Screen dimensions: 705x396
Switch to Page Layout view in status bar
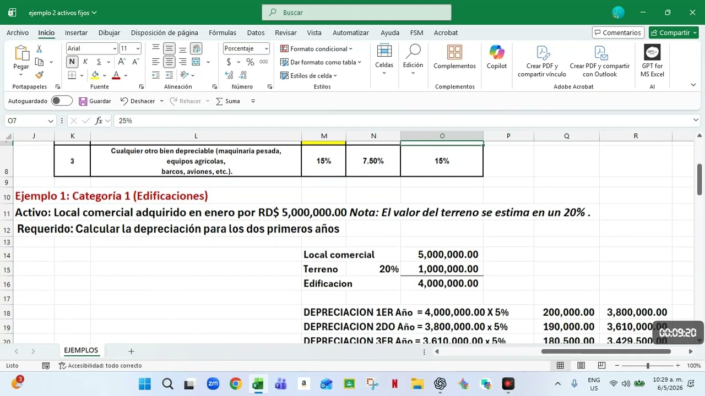[581, 365]
